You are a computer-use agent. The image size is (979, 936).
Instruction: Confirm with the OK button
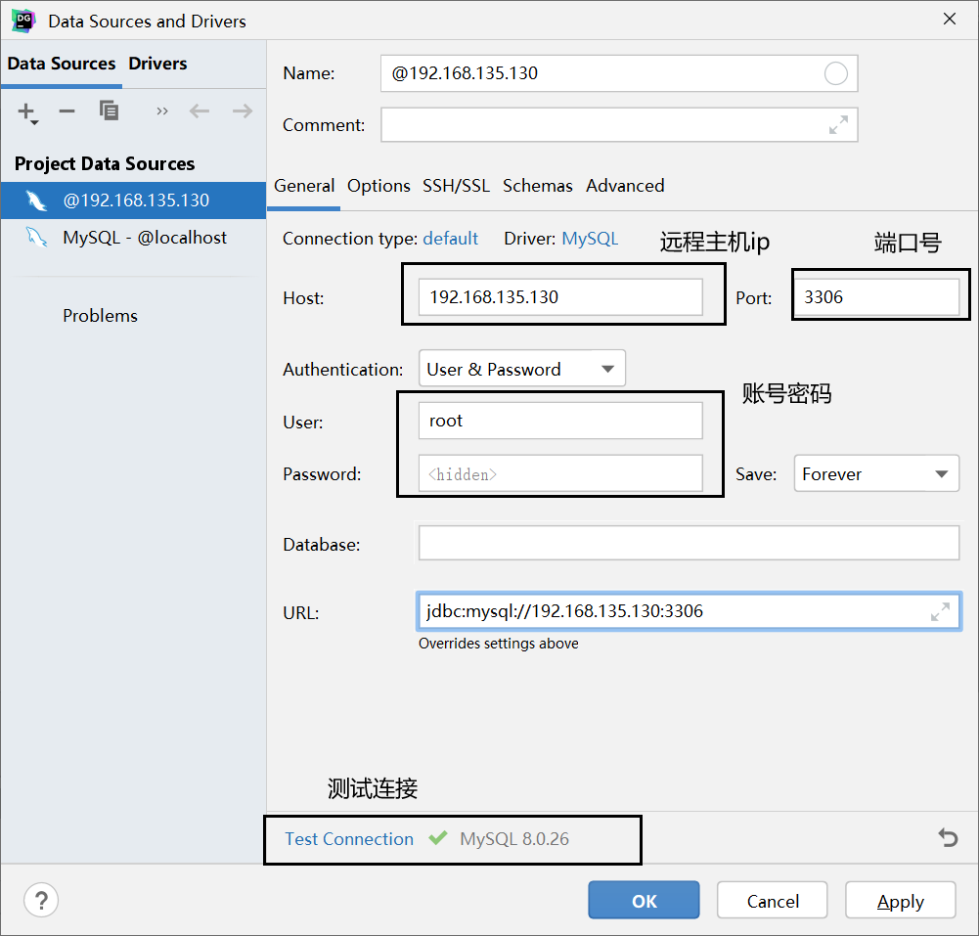pyautogui.click(x=644, y=901)
